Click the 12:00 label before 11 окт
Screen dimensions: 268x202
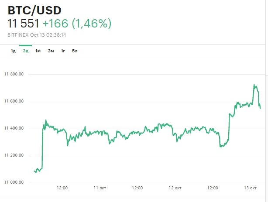[62, 188]
